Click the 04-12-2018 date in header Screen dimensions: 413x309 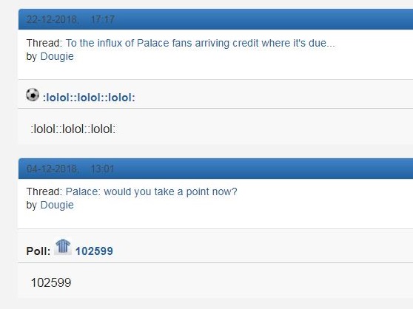pyautogui.click(x=52, y=169)
